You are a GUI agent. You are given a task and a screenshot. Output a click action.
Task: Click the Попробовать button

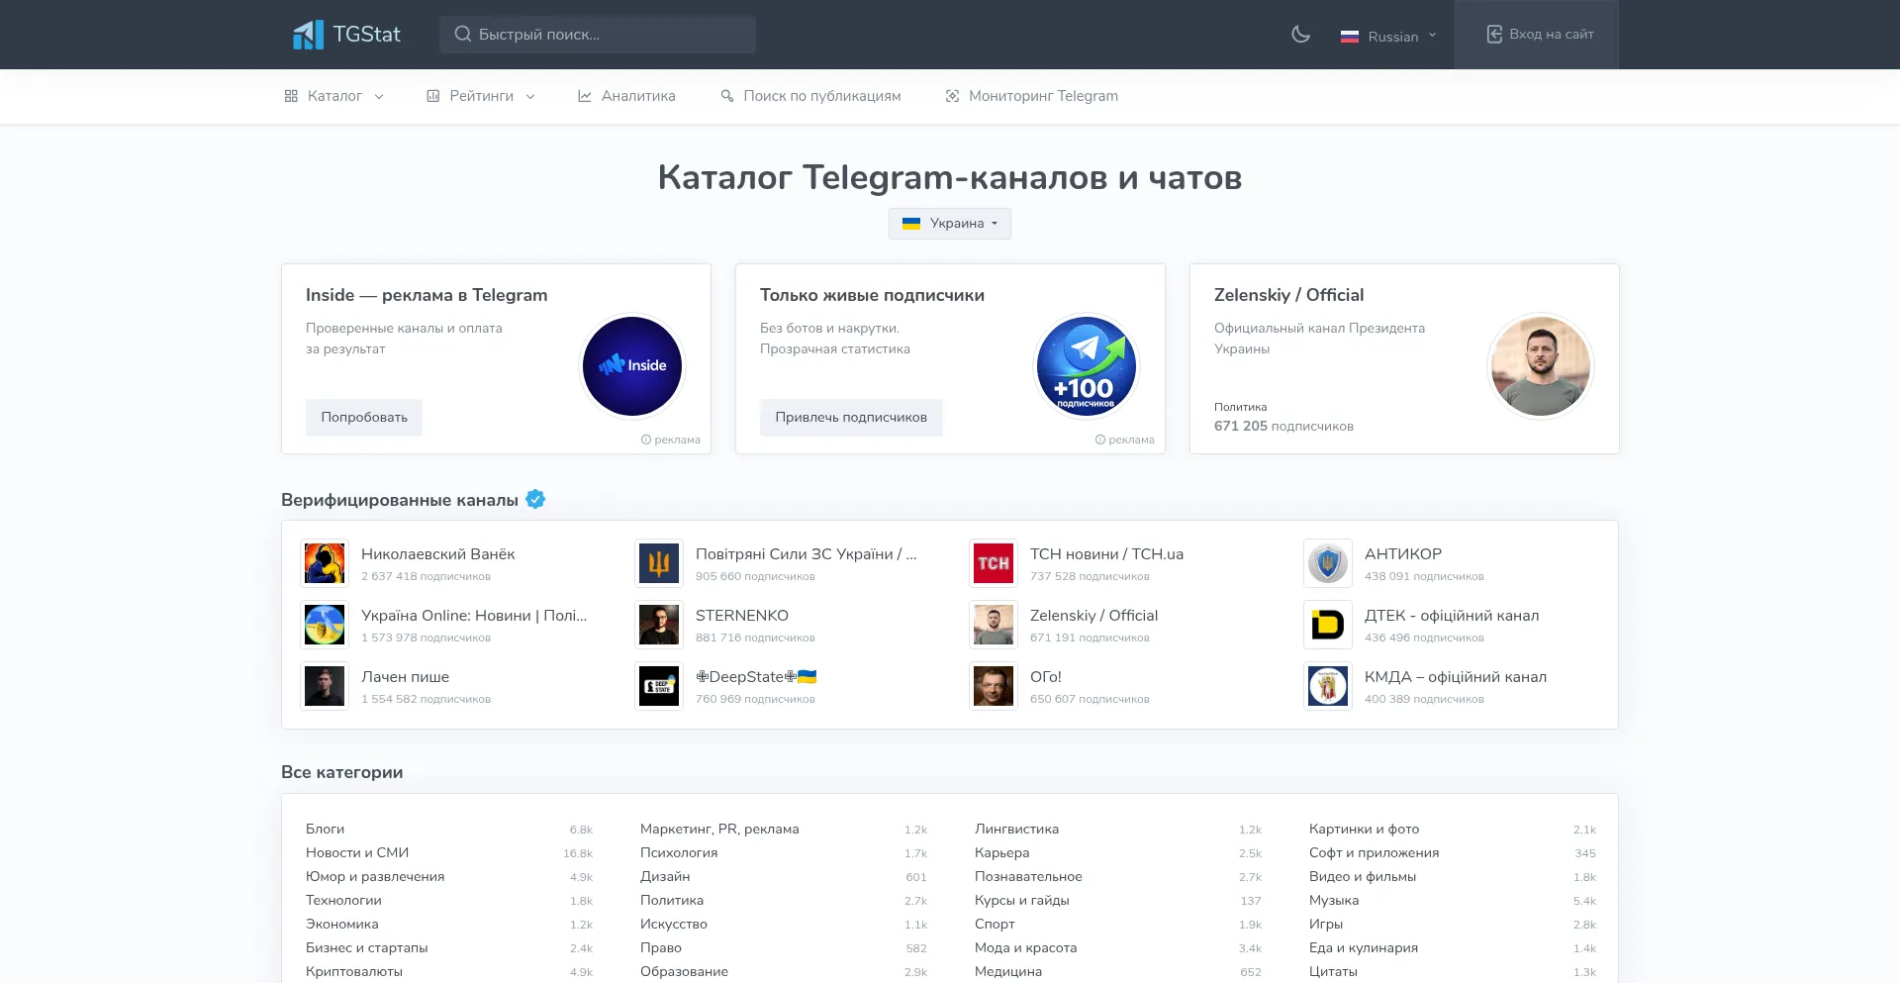364,418
